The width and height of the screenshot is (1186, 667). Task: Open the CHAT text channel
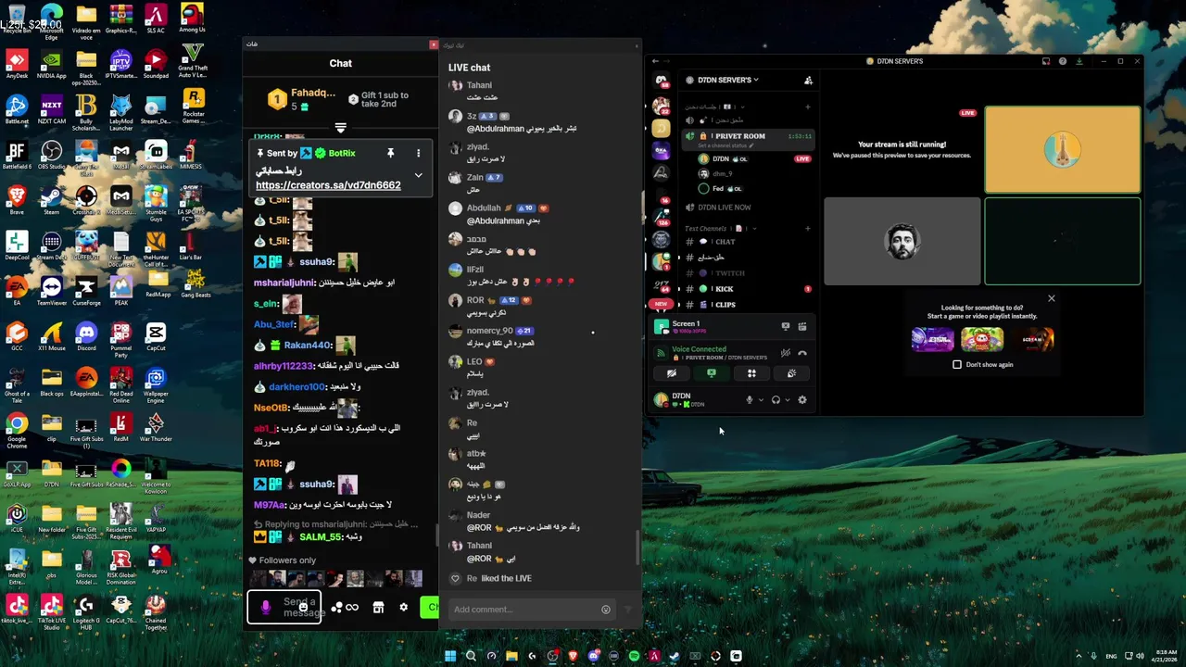747,242
